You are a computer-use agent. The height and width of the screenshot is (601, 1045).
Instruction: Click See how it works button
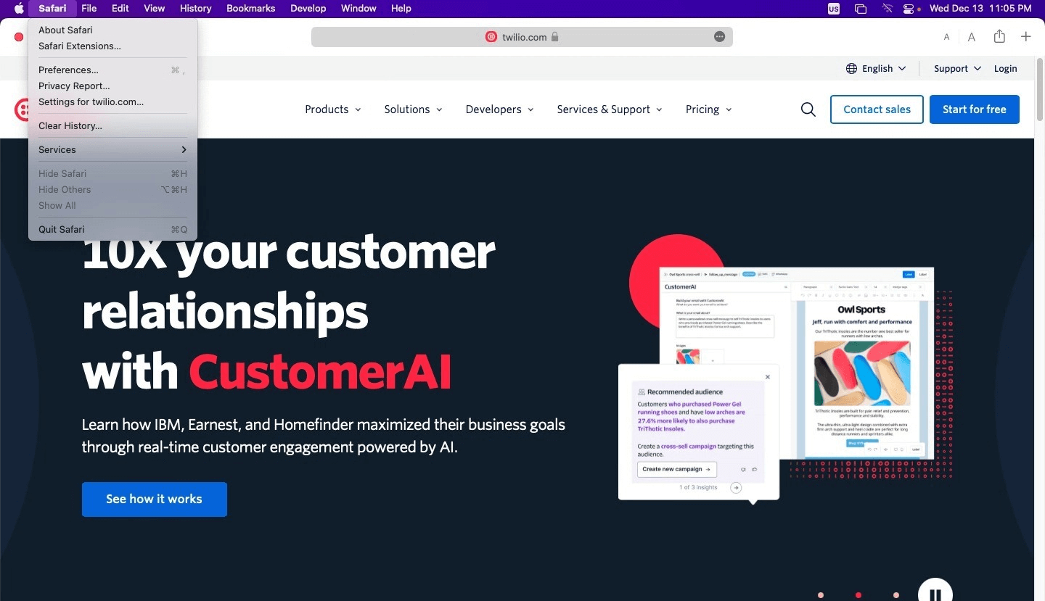(155, 500)
